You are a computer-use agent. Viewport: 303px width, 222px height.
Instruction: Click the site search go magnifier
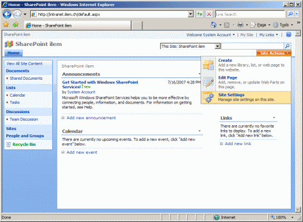pos(287,46)
